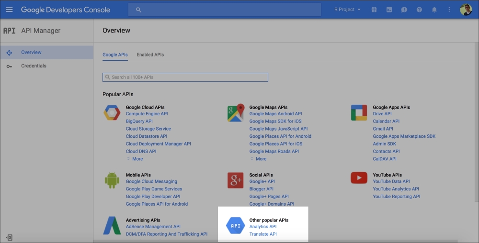This screenshot has height=243, width=479.
Task: Click the Google+ Social APIs icon
Action: [235, 180]
